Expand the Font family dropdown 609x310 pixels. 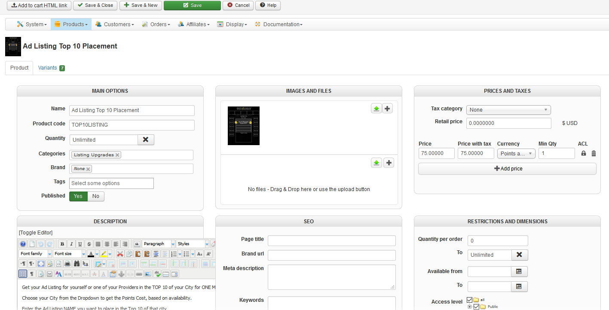tap(50, 254)
